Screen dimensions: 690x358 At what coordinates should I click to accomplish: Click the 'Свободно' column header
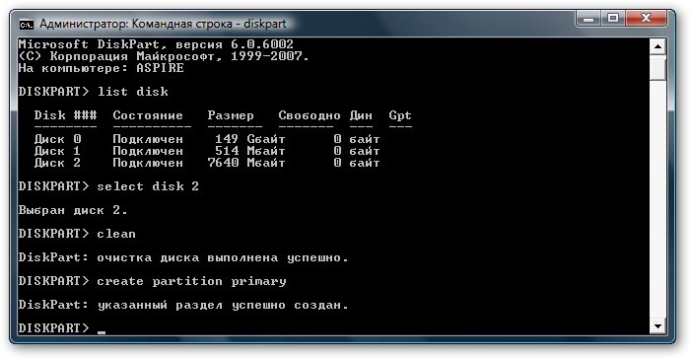pos(310,115)
